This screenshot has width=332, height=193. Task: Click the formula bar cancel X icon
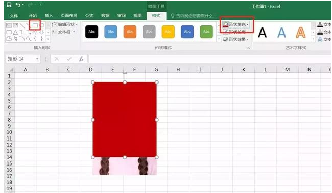[57, 59]
